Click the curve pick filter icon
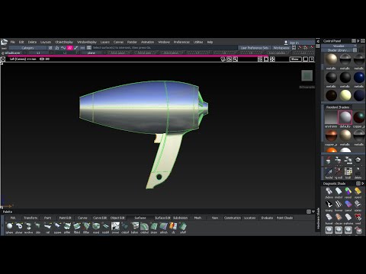The height and width of the screenshot is (274, 366). pyautogui.click(x=63, y=48)
